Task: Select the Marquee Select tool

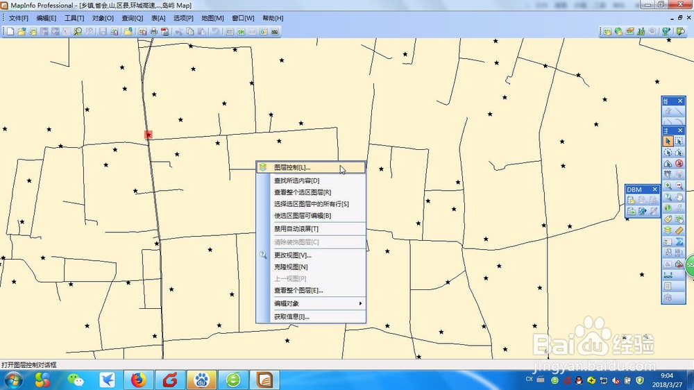Action: pyautogui.click(x=679, y=141)
